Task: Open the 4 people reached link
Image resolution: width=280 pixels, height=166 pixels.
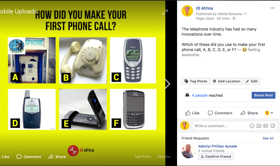Action: tap(200, 95)
